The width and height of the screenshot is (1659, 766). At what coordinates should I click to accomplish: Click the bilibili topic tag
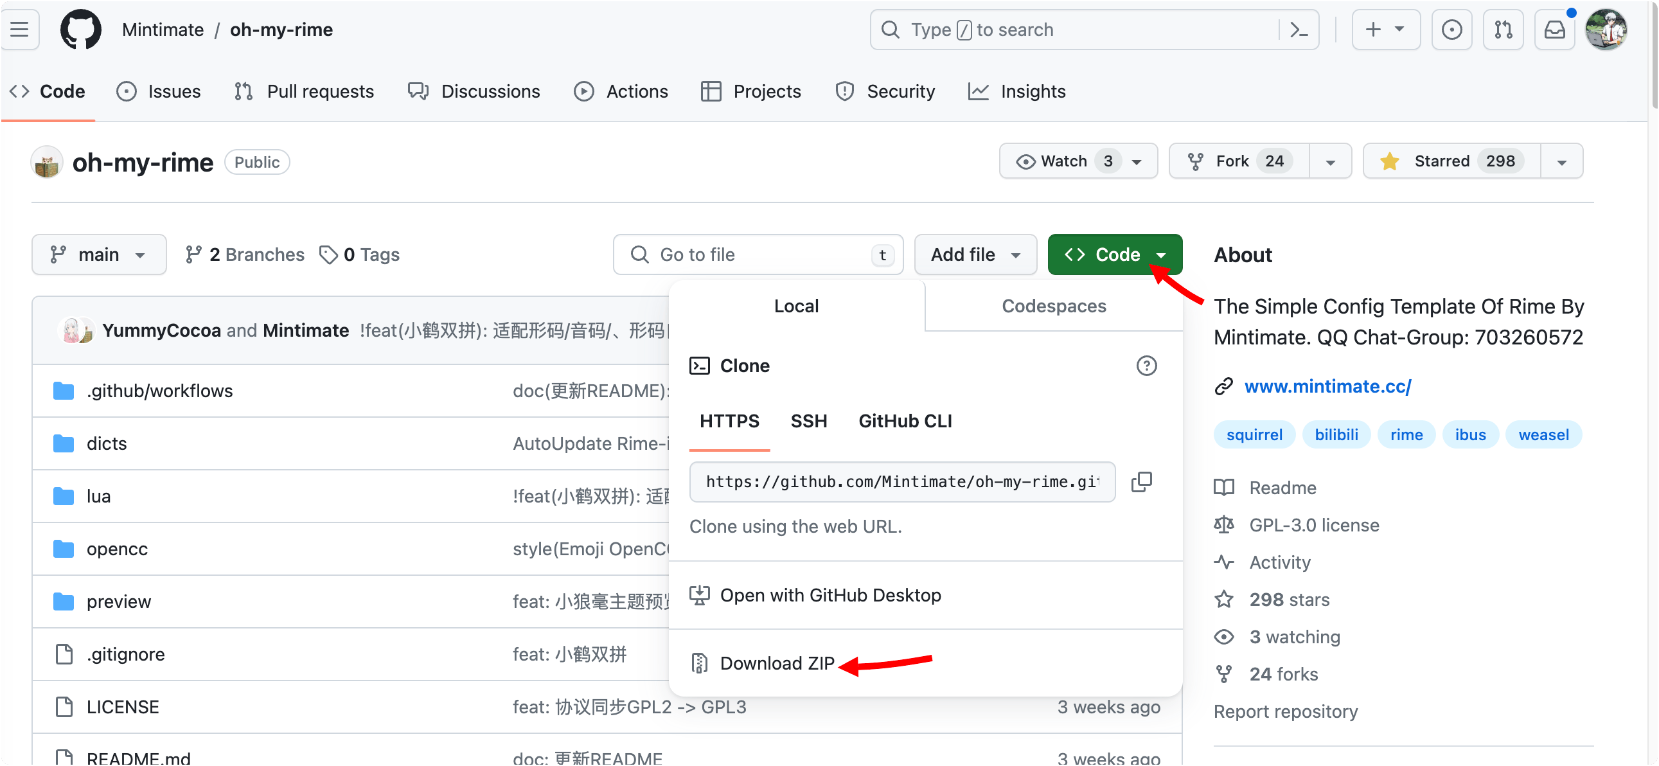click(x=1336, y=436)
